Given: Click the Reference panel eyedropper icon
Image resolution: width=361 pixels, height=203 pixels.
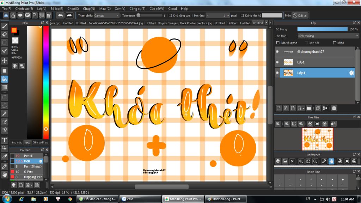Looking at the screenshot, I should pyautogui.click(x=324, y=161).
